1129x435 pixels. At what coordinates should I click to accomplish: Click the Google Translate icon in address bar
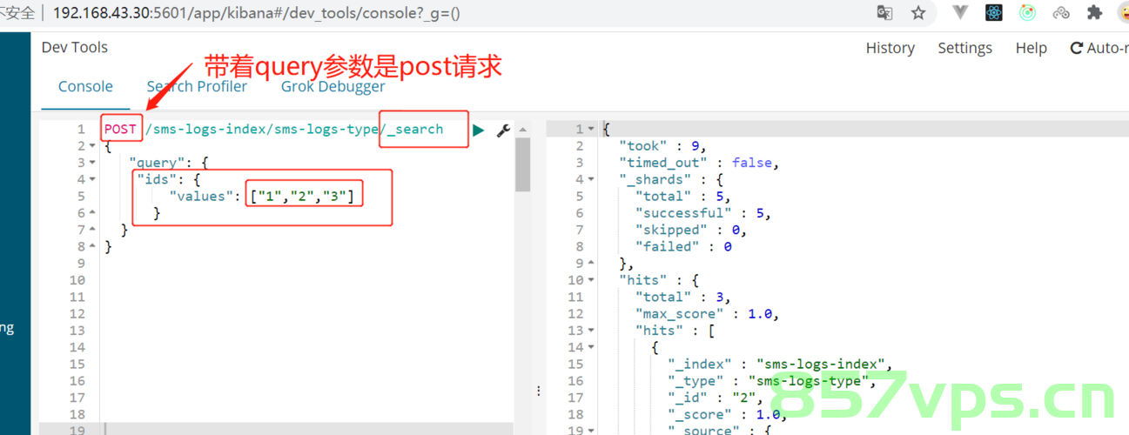[x=884, y=12]
